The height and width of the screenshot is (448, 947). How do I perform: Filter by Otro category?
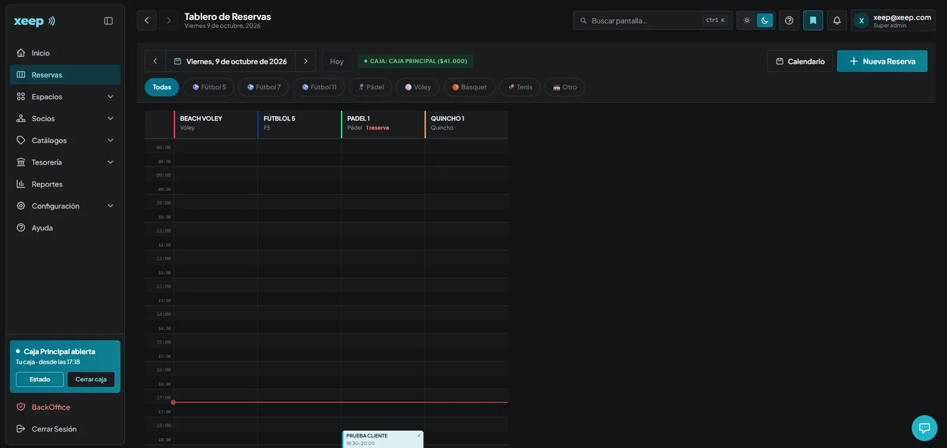pos(565,87)
